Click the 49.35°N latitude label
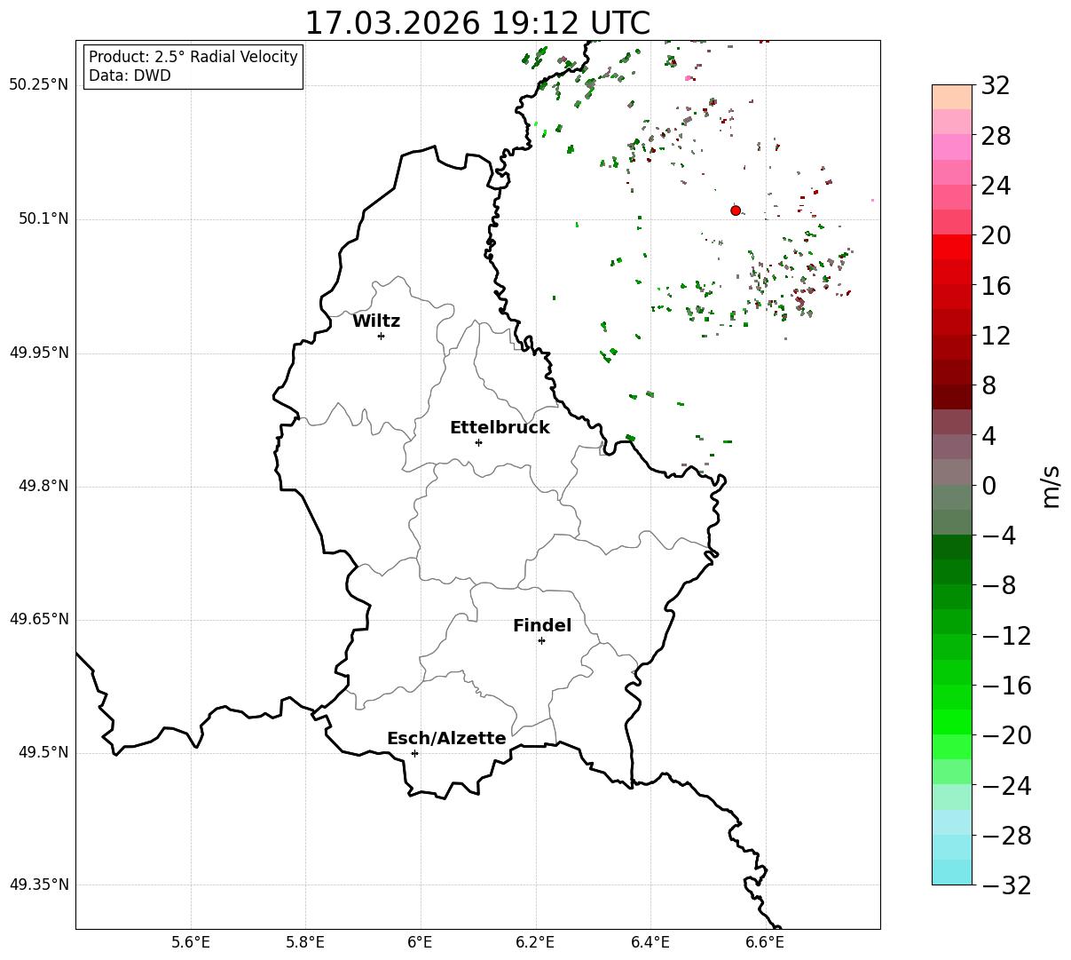The width and height of the screenshot is (1071, 960). point(39,885)
